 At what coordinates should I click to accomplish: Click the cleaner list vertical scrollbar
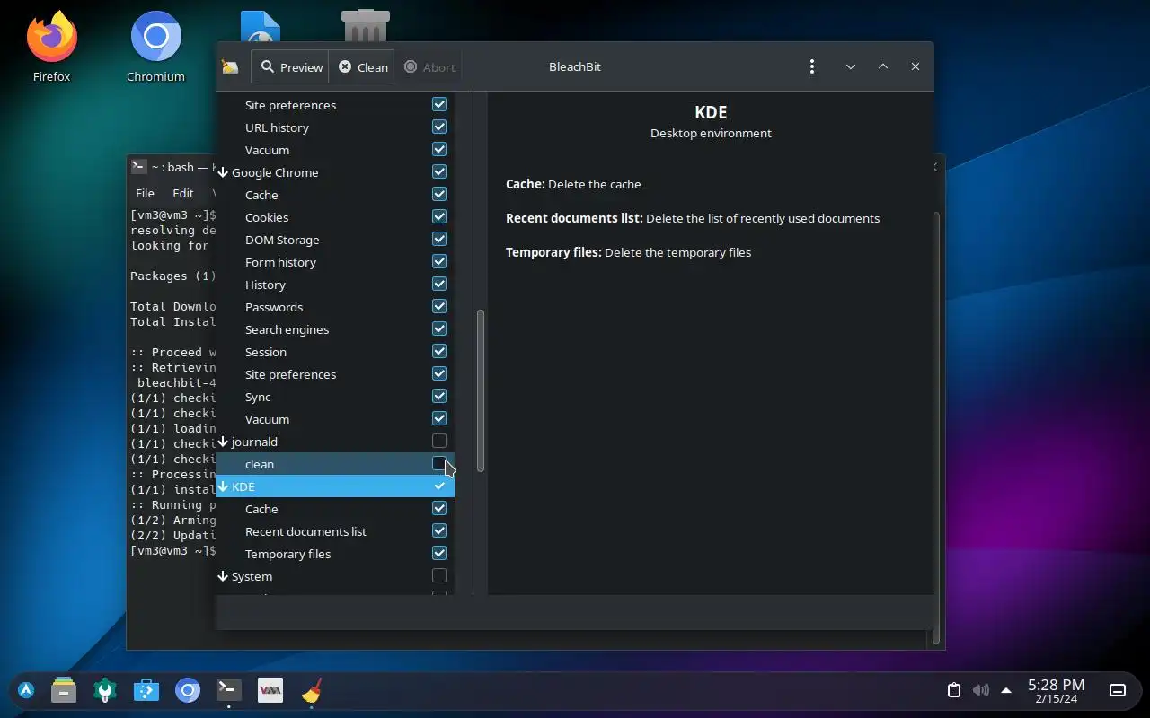(481, 390)
